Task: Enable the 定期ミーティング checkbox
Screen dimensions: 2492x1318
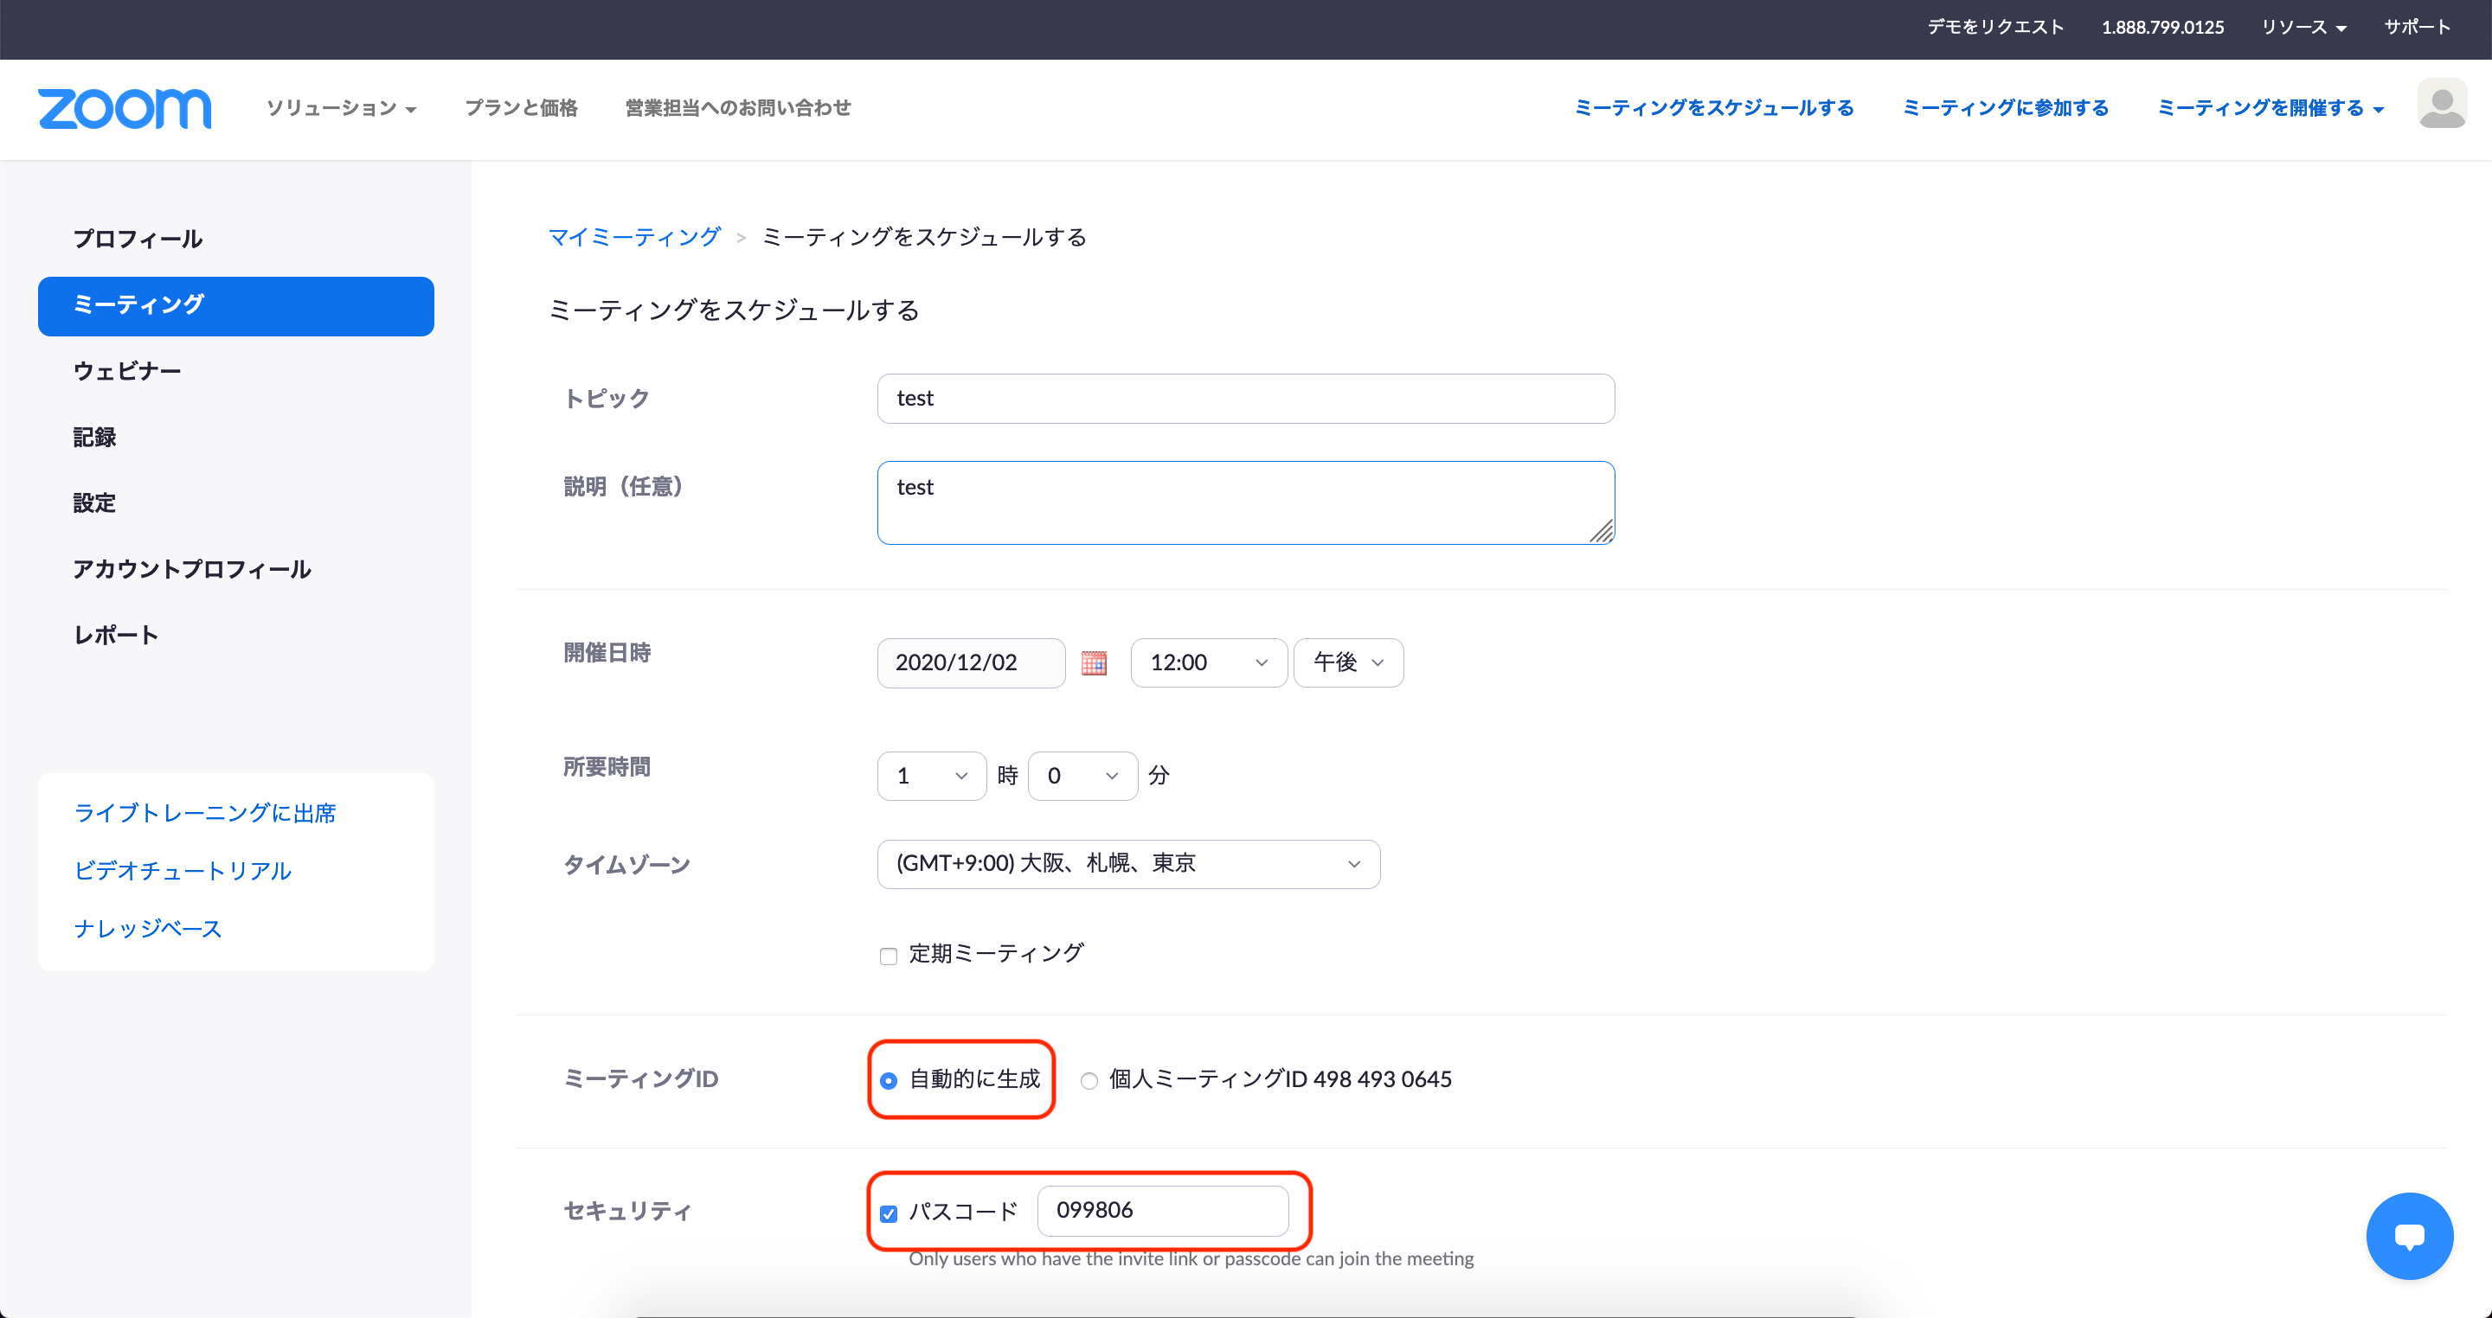Action: point(888,956)
